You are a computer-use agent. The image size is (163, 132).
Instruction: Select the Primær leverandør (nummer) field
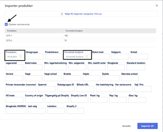21,89
